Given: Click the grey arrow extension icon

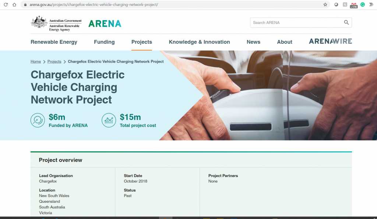Looking at the screenshot, I should (371, 4).
